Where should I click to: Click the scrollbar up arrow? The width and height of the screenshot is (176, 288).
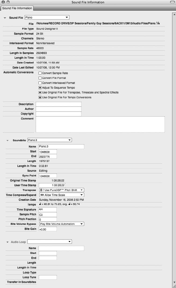pos(174,14)
